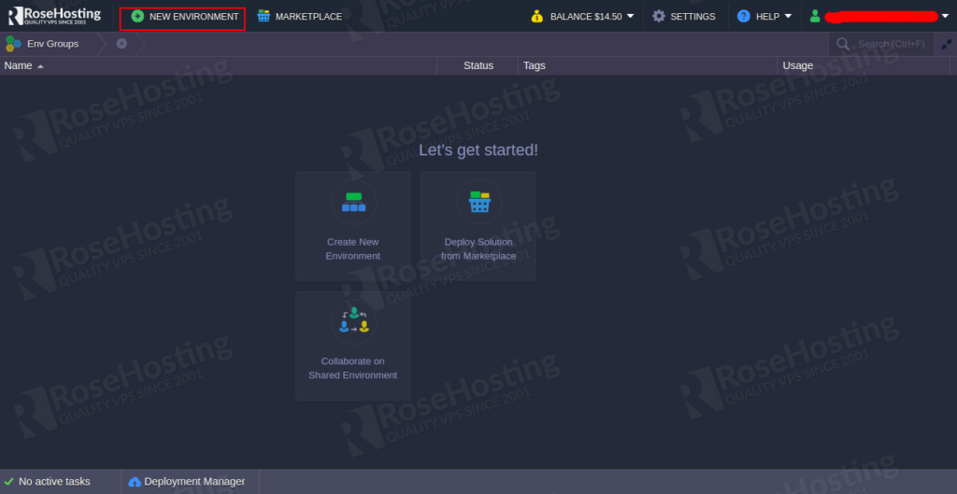Open the No active tasks panel
Viewport: 957px width, 494px height.
pyautogui.click(x=61, y=481)
